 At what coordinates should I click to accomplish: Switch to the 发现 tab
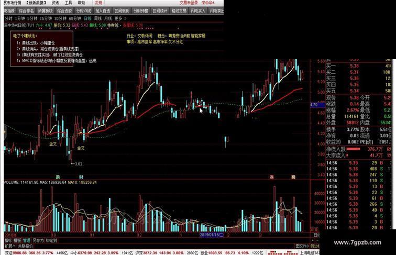pyautogui.click(x=98, y=3)
